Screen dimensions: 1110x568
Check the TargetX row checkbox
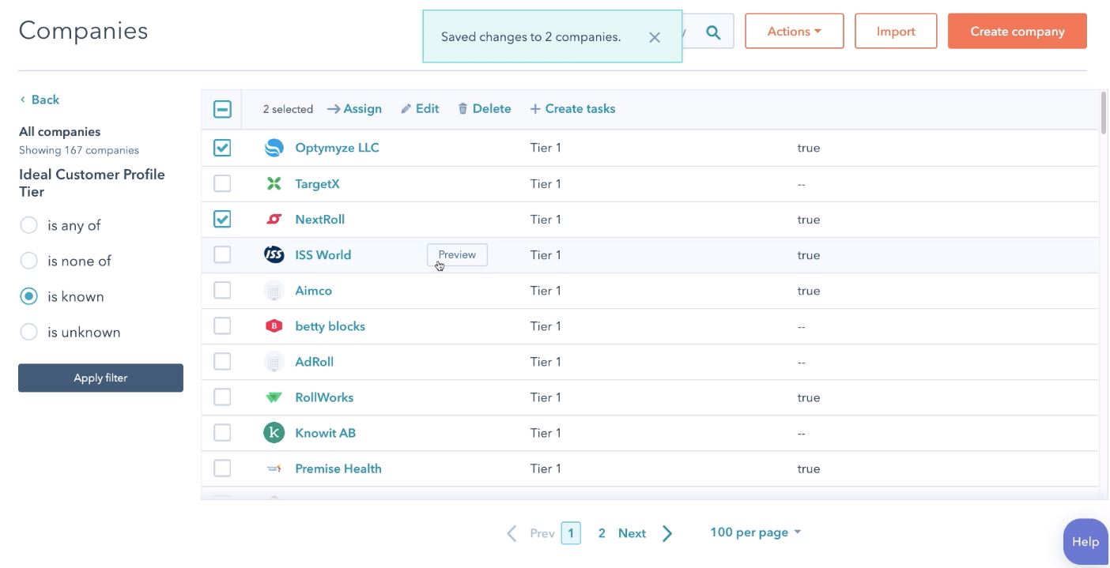pos(222,183)
